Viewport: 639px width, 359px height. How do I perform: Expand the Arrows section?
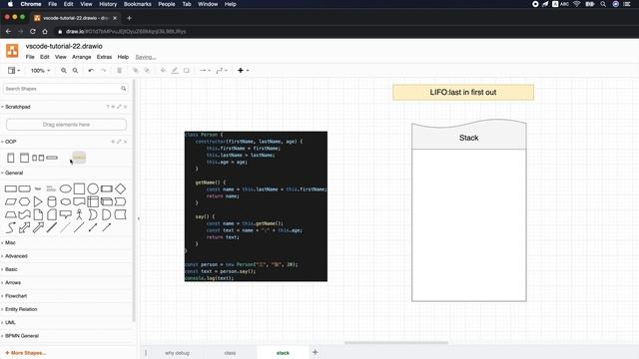pyautogui.click(x=13, y=282)
